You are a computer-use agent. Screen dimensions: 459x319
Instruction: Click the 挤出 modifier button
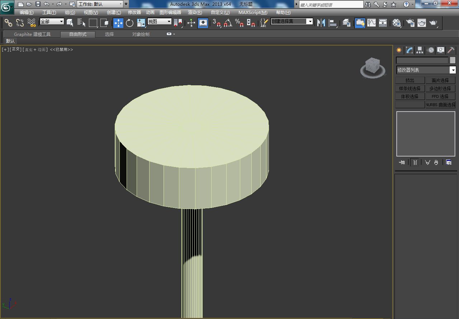coord(410,80)
